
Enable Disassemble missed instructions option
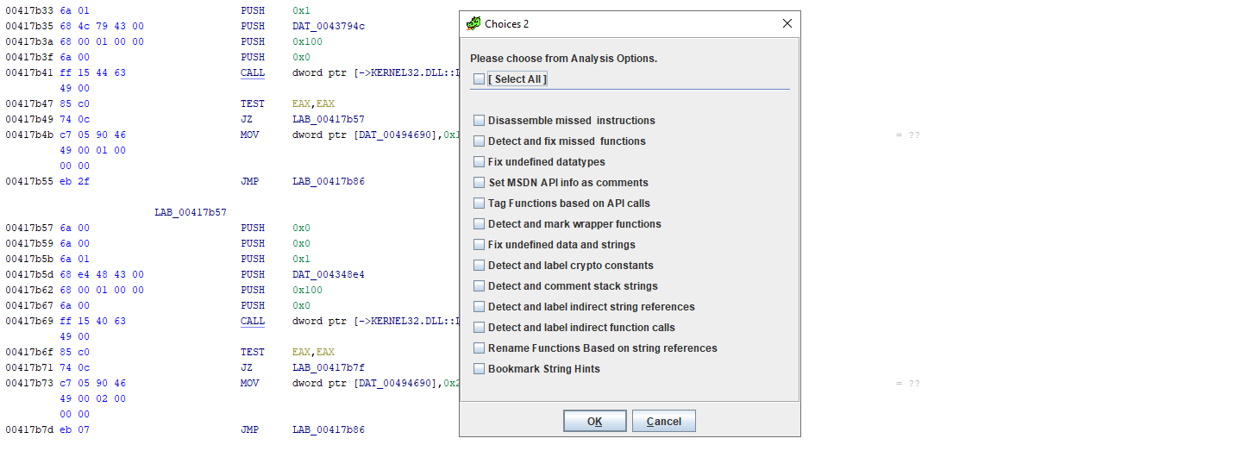(x=479, y=121)
